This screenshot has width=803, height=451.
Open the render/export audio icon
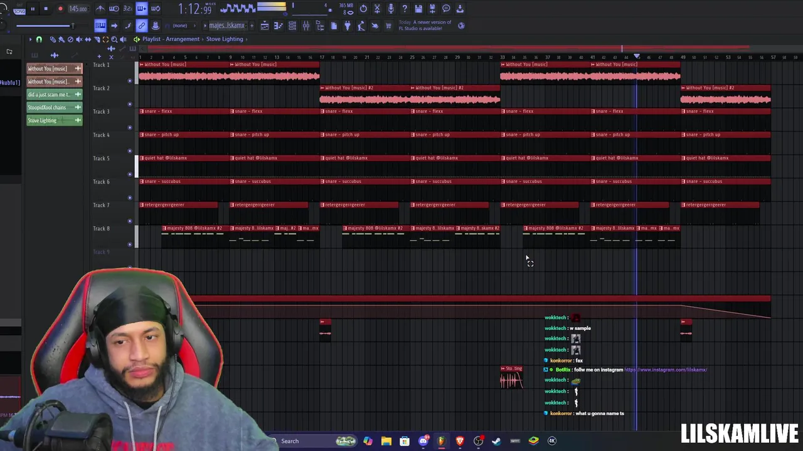(432, 9)
